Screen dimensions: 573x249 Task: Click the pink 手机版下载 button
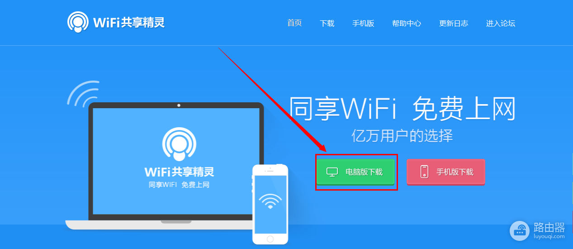446,172
